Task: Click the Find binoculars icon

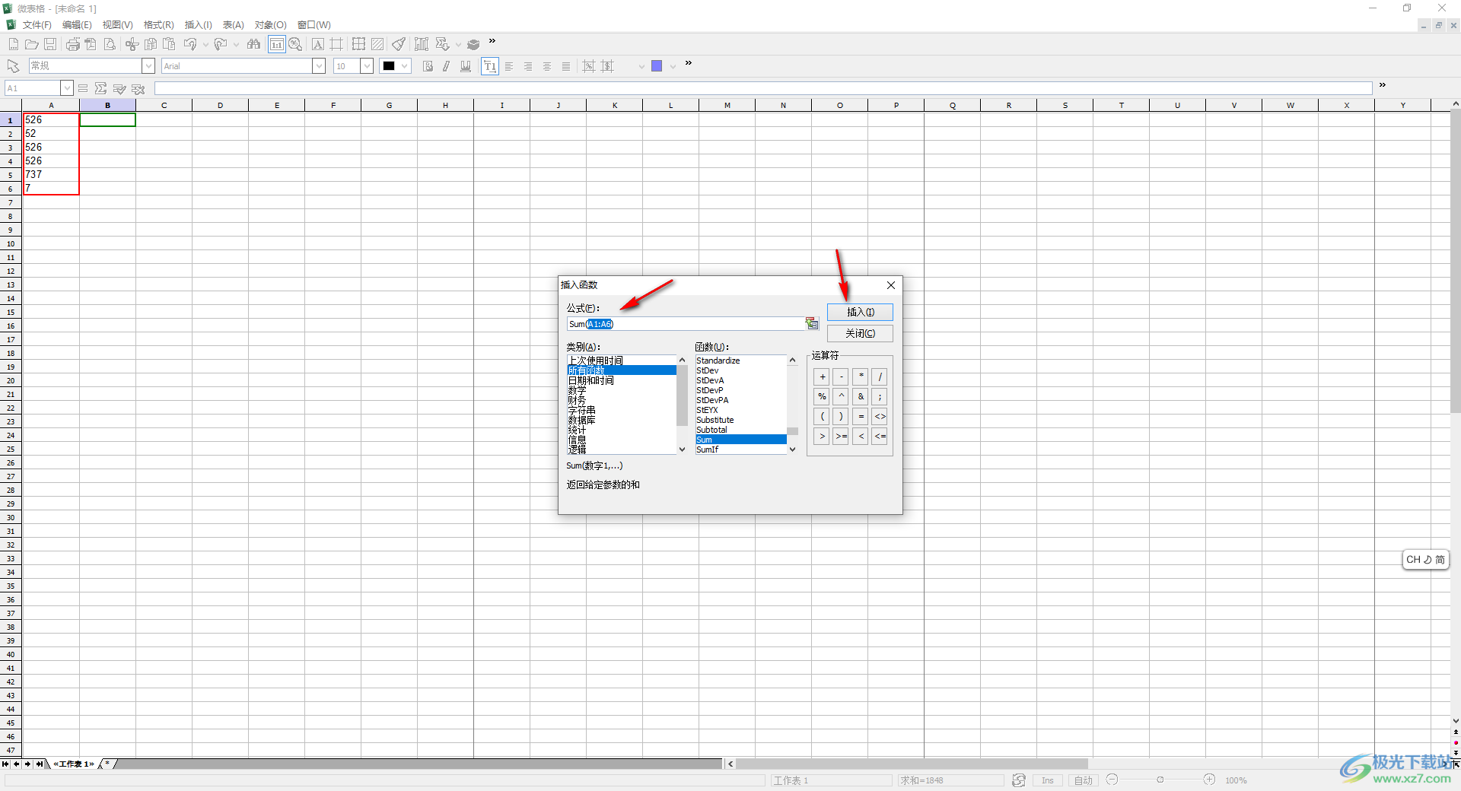Action: 254,44
